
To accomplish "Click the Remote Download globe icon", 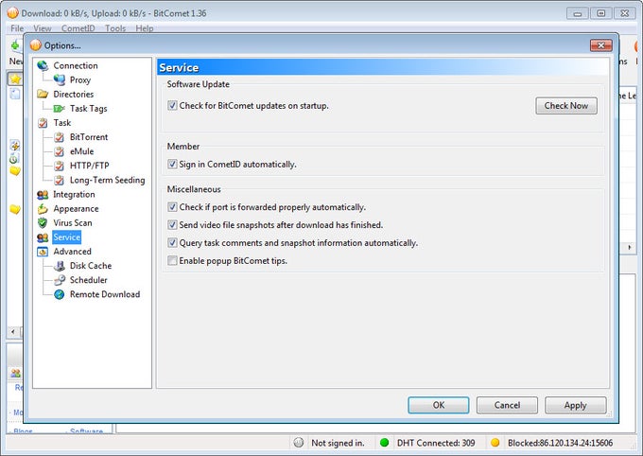I will [59, 294].
